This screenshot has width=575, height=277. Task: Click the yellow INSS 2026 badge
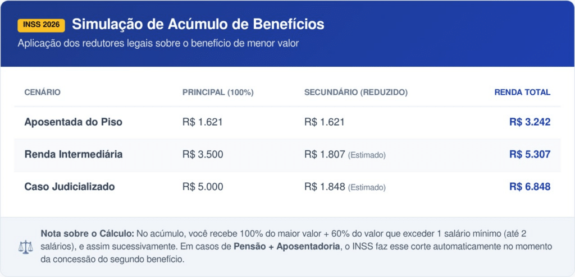tap(42, 25)
